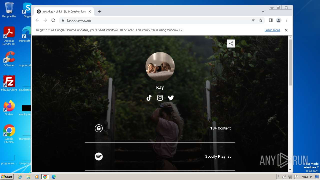Switch to Chrome in the taskbar
This screenshot has width=320, height=180.
(45, 177)
